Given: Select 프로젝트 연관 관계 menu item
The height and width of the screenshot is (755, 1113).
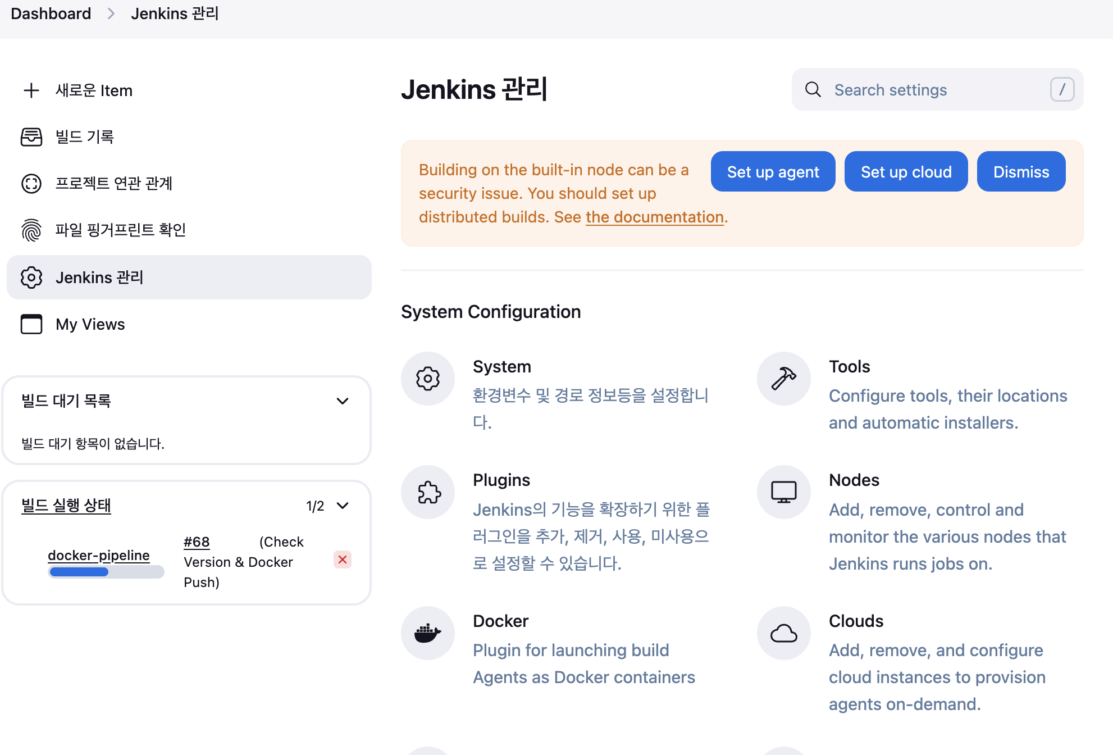Looking at the screenshot, I should (113, 183).
